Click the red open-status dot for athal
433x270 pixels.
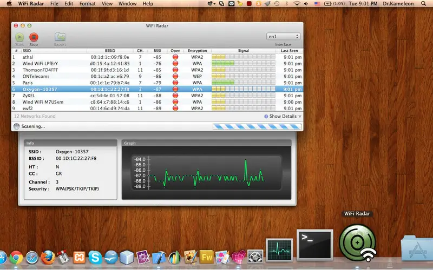[175, 57]
